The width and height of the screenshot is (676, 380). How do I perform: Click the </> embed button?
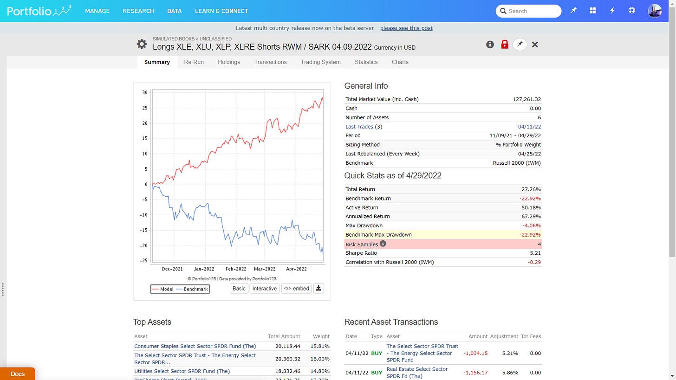pos(296,288)
